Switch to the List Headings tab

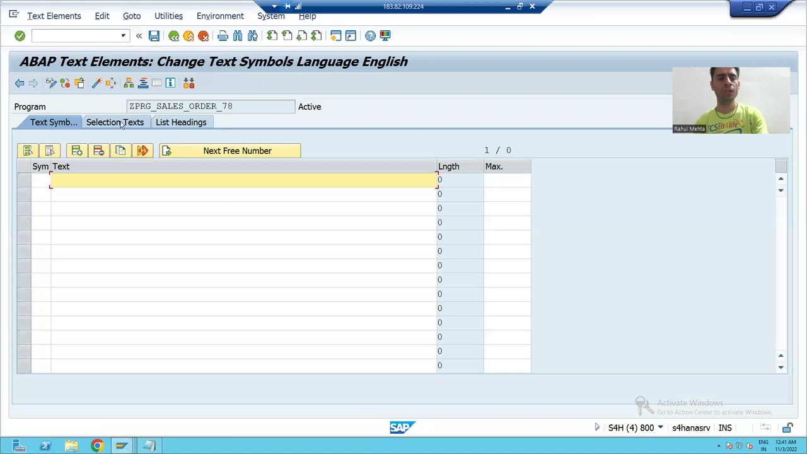point(181,122)
